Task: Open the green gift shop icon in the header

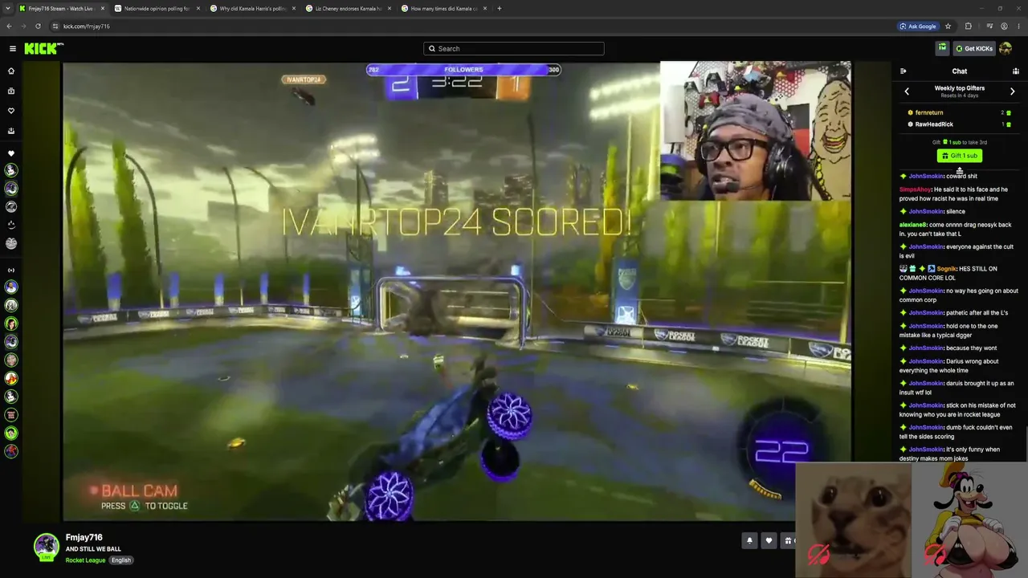Action: pos(942,48)
